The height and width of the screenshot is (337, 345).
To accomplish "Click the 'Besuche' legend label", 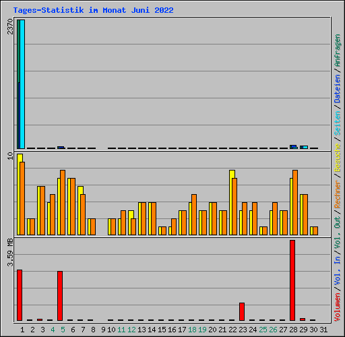I will 338,158.
